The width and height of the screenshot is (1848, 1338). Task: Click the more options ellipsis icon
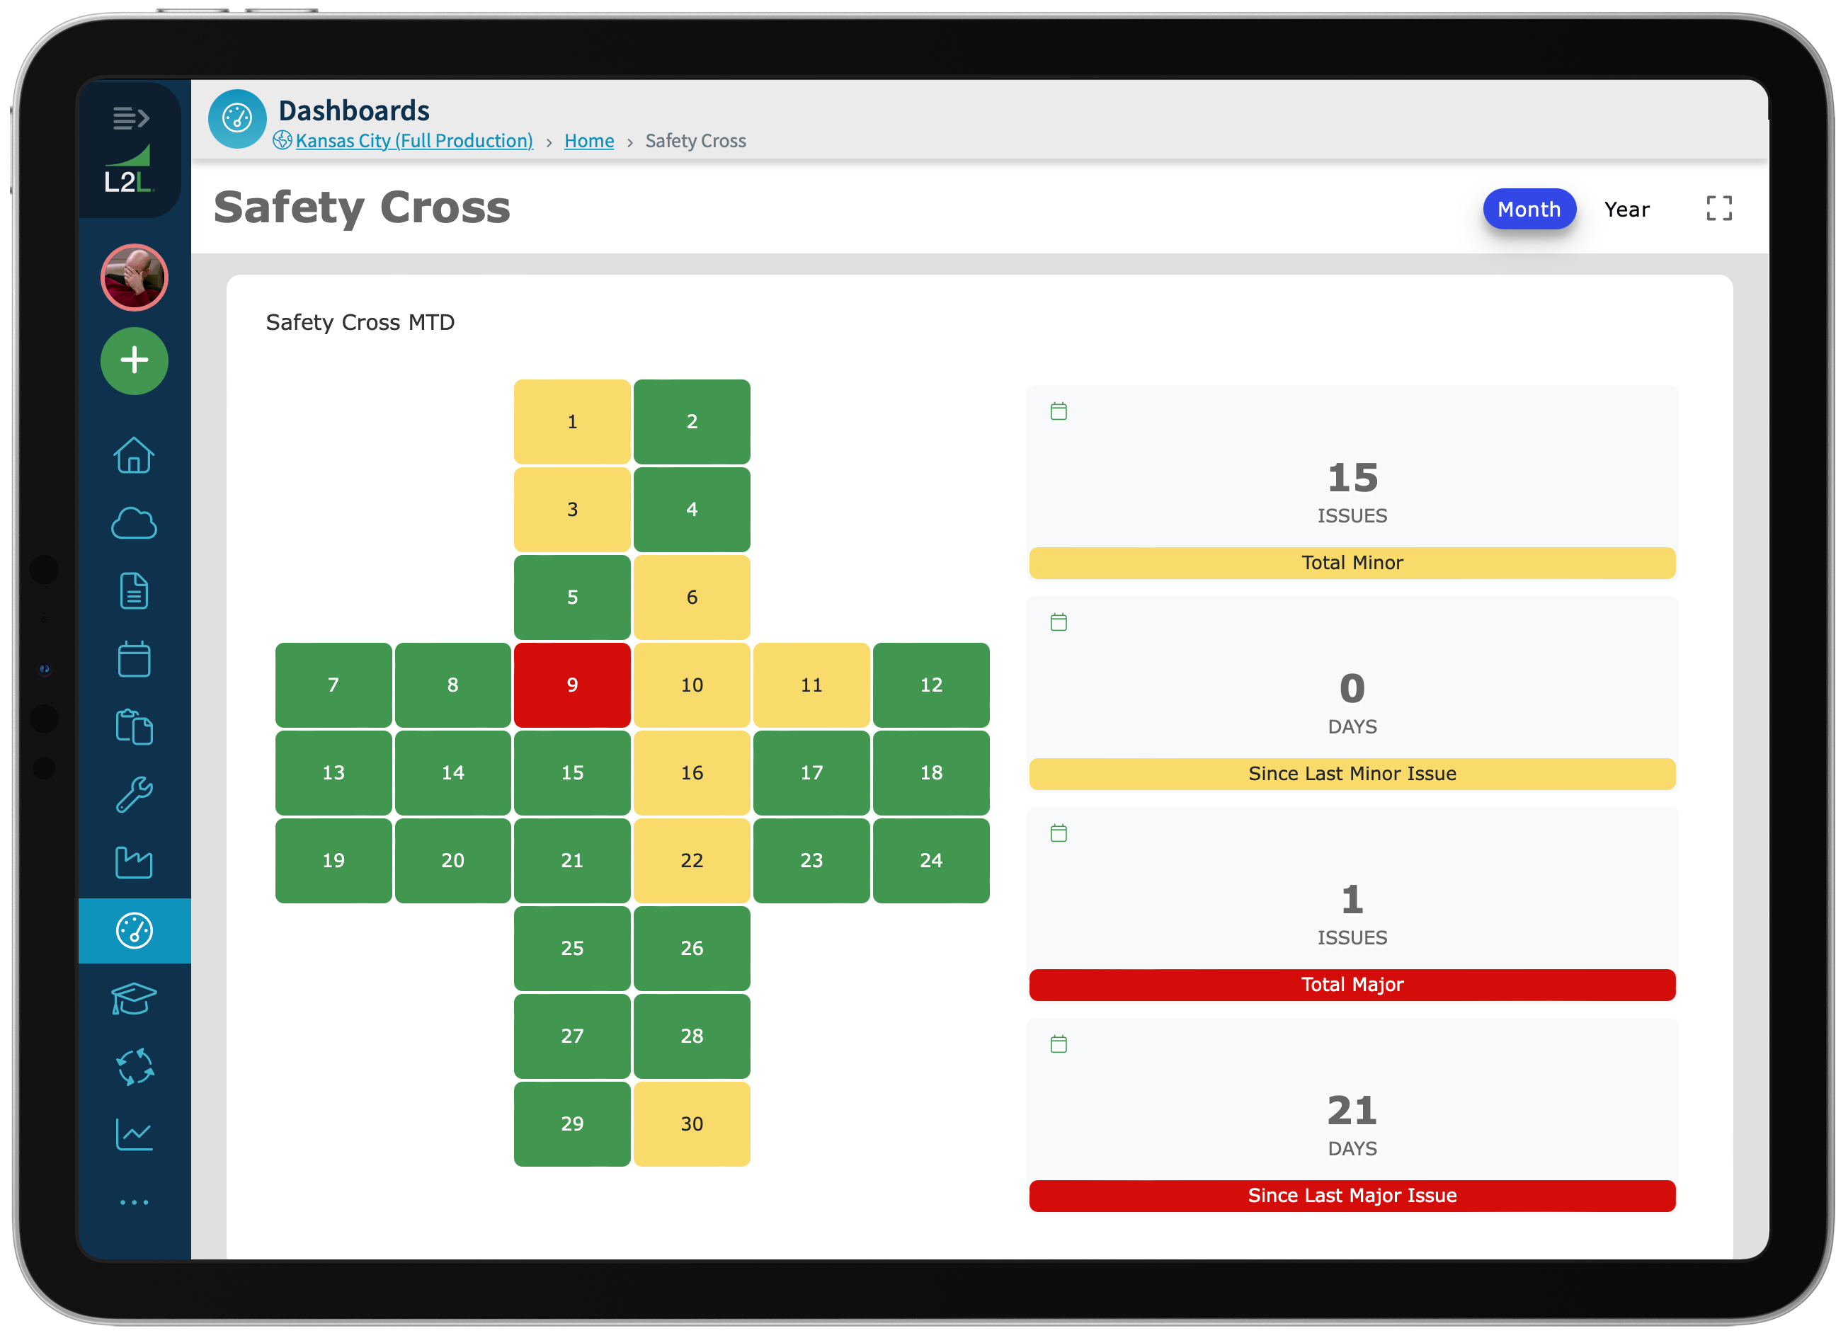coord(133,1202)
